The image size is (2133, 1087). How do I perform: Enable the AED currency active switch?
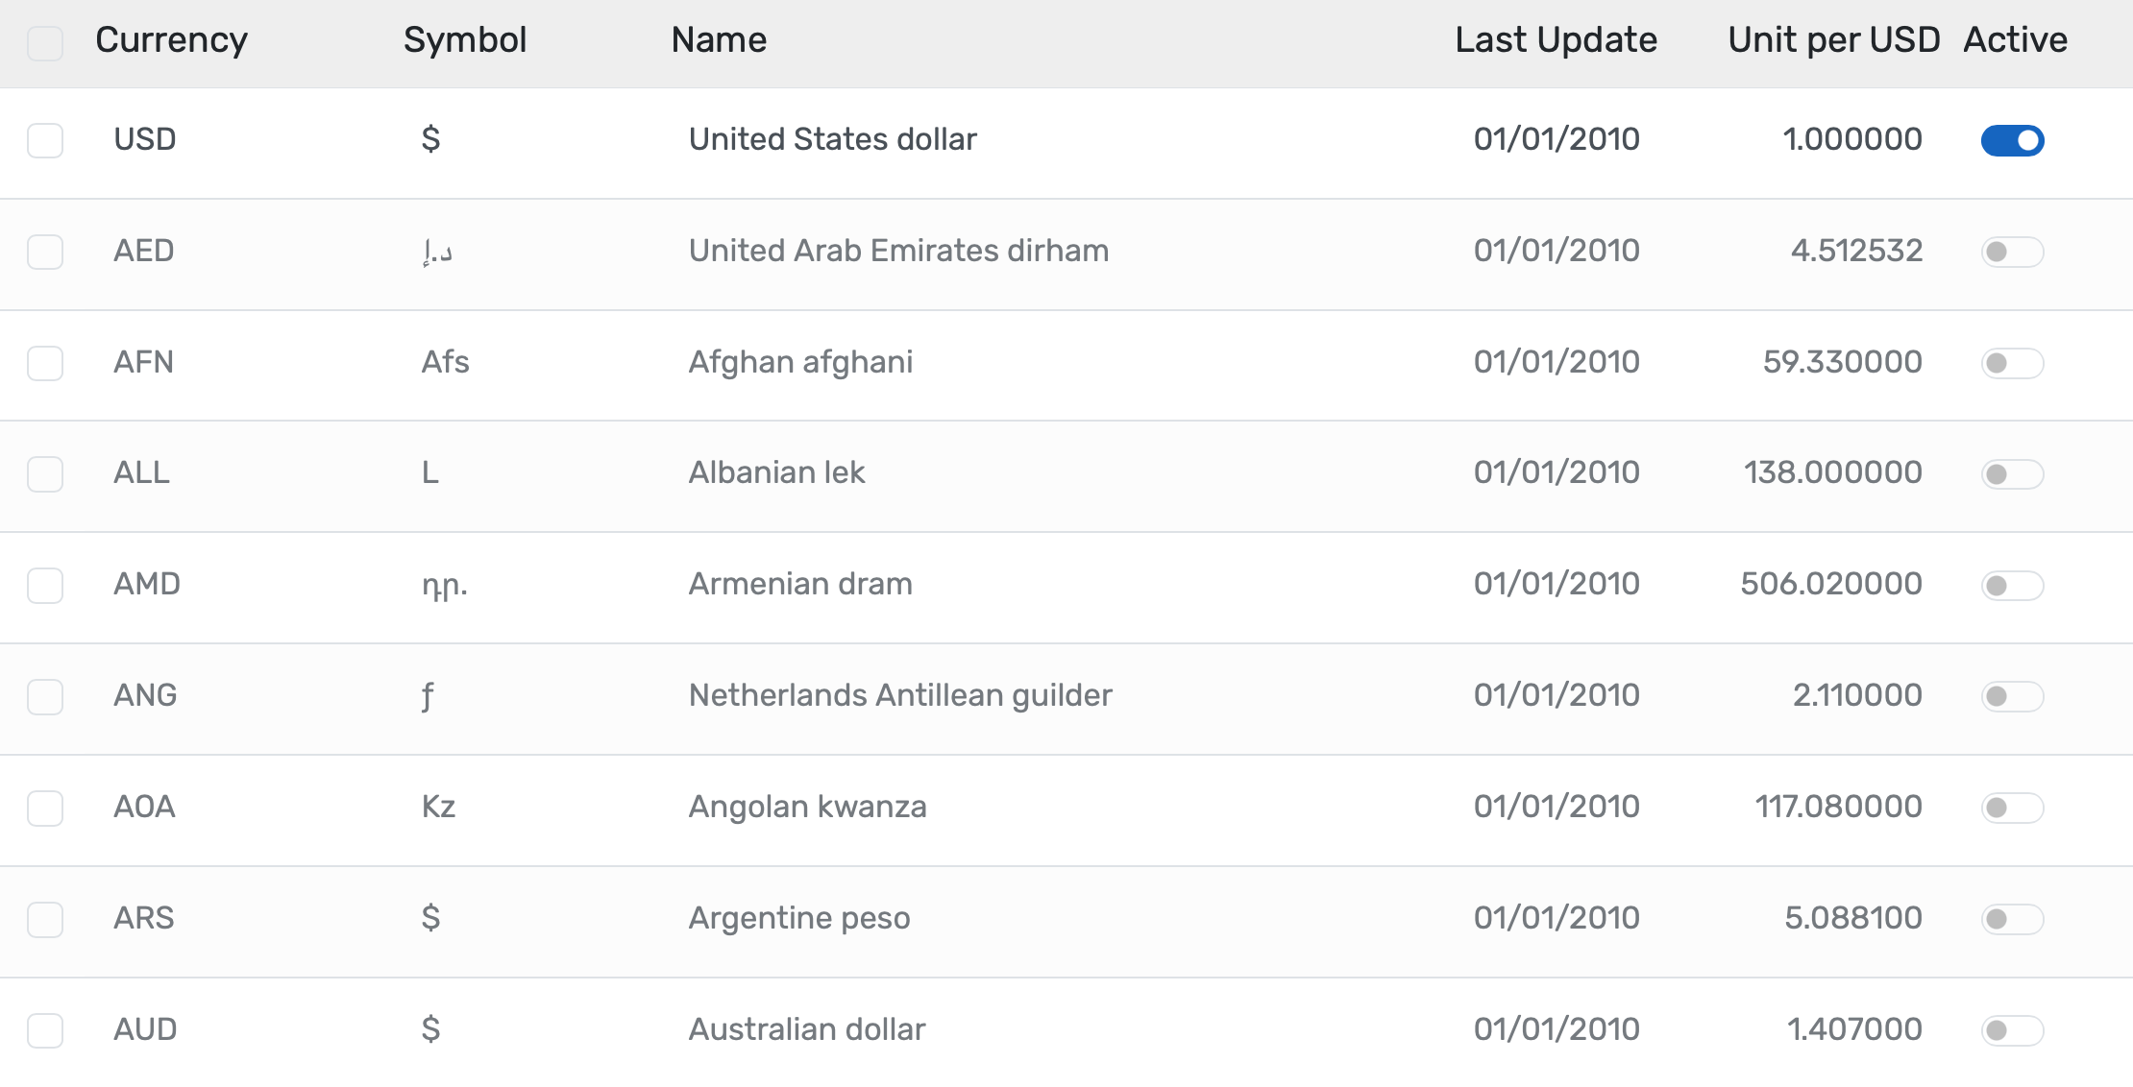point(2012,252)
